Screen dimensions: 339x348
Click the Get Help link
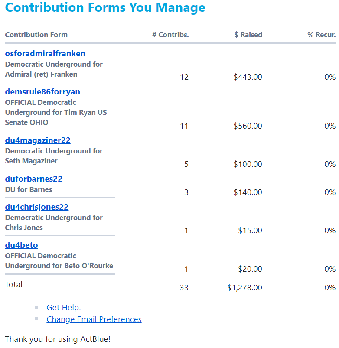pyautogui.click(x=63, y=308)
